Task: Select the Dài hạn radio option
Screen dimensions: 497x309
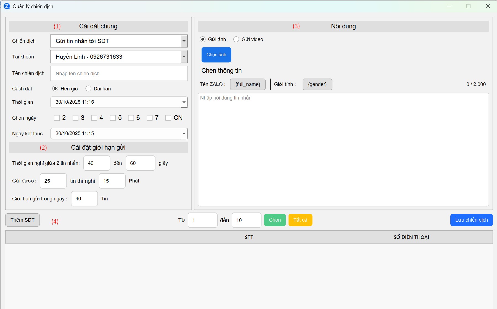Action: click(x=88, y=88)
